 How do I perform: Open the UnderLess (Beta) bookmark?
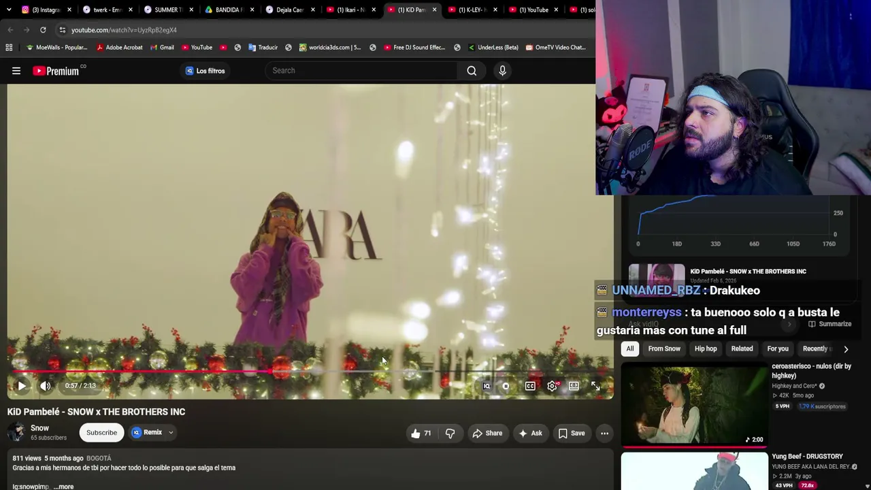click(493, 48)
